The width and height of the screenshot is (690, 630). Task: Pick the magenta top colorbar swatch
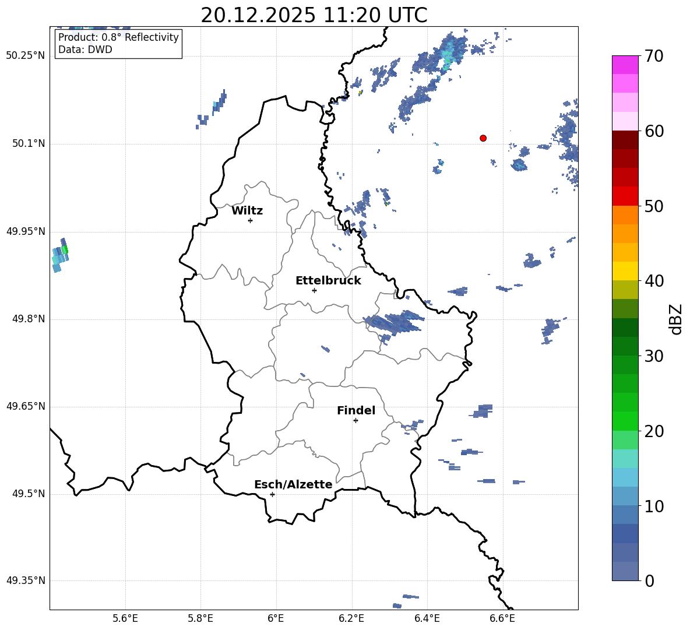(x=625, y=65)
